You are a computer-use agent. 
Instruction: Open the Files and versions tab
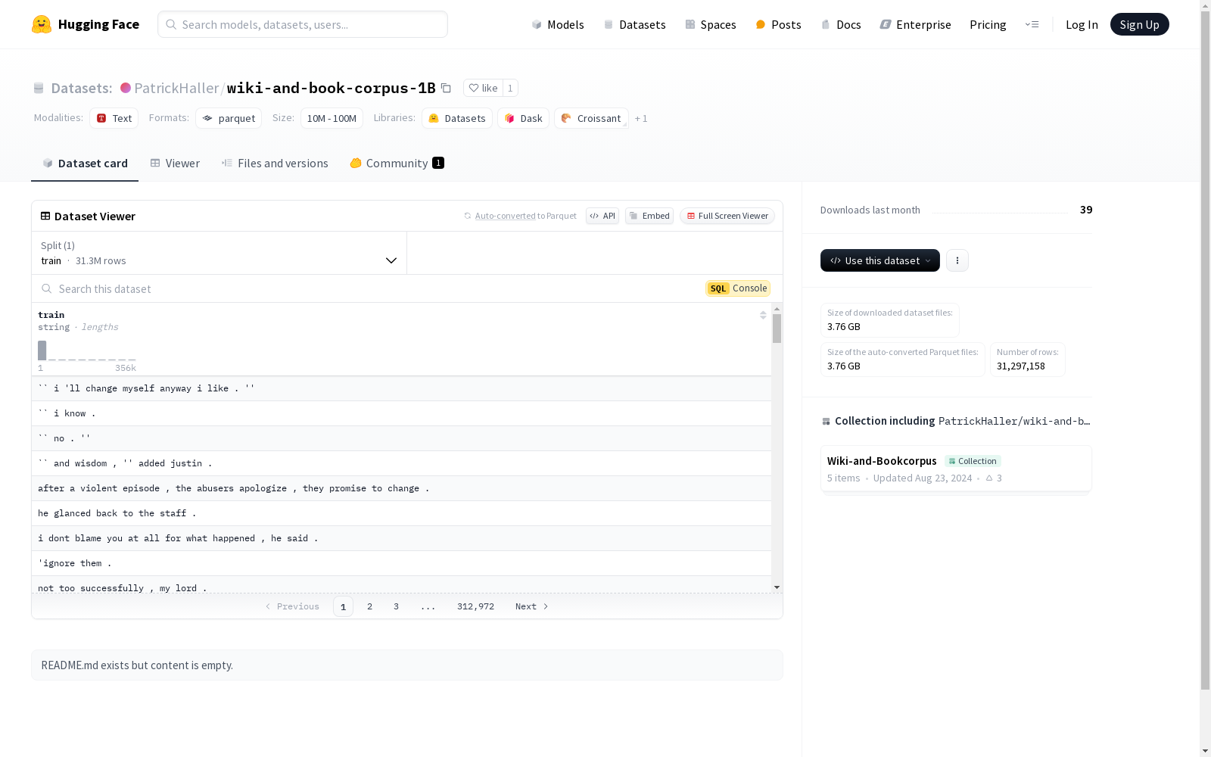coord(275,163)
